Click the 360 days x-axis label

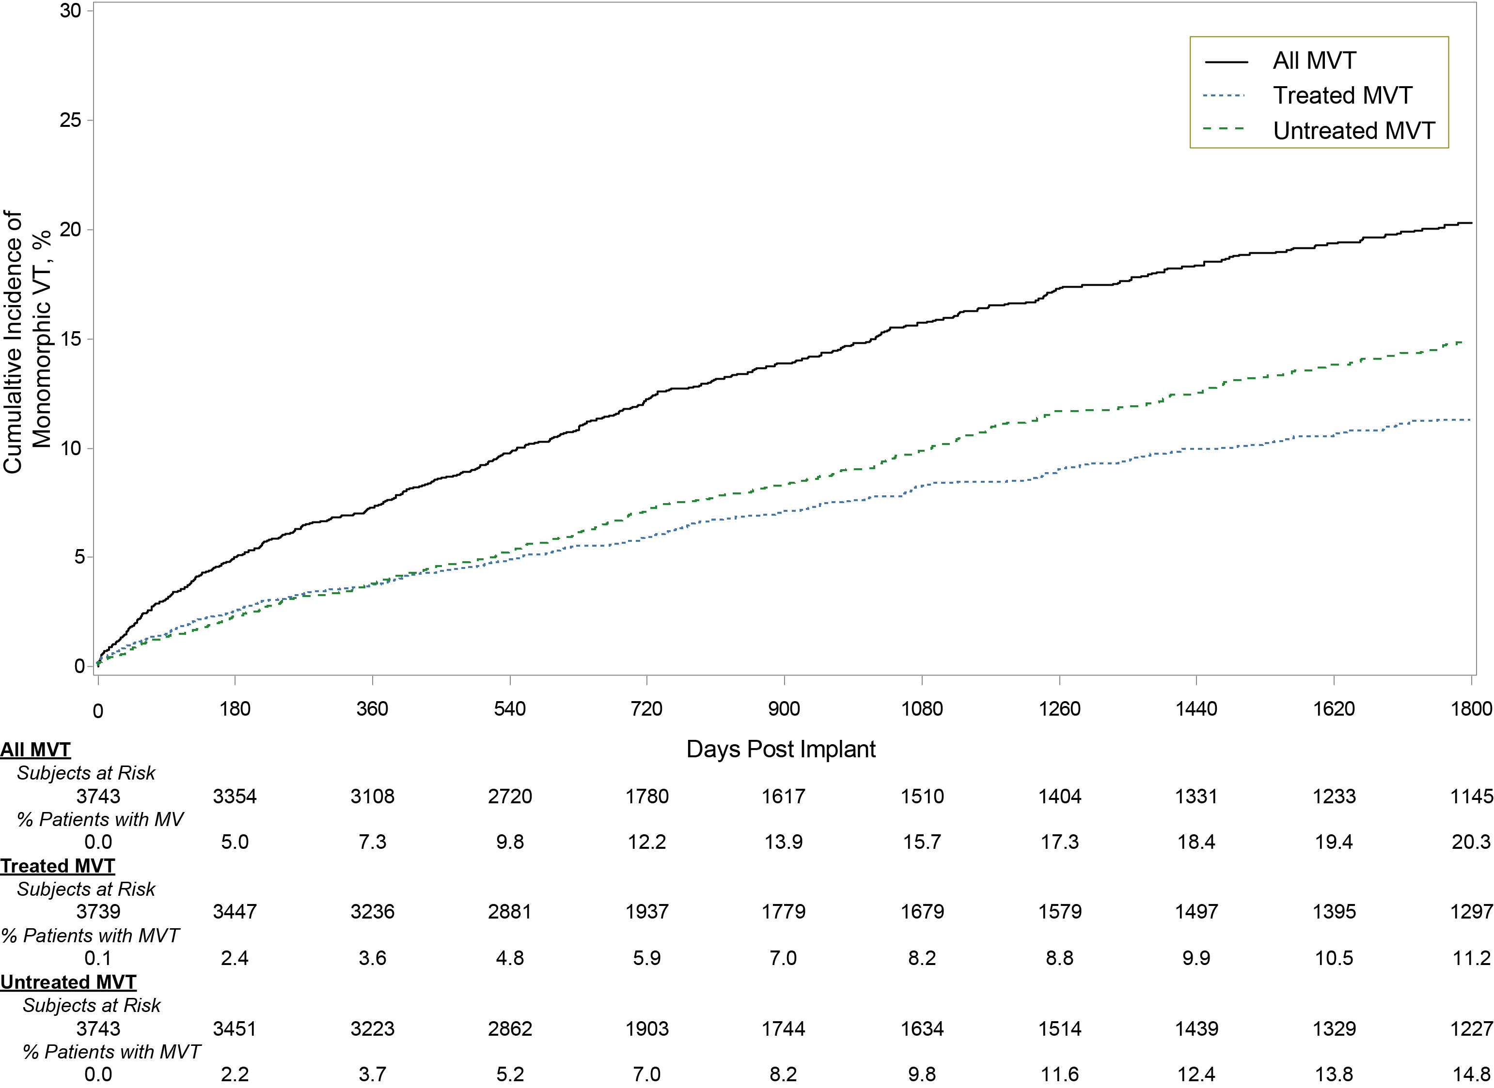pos(372,709)
